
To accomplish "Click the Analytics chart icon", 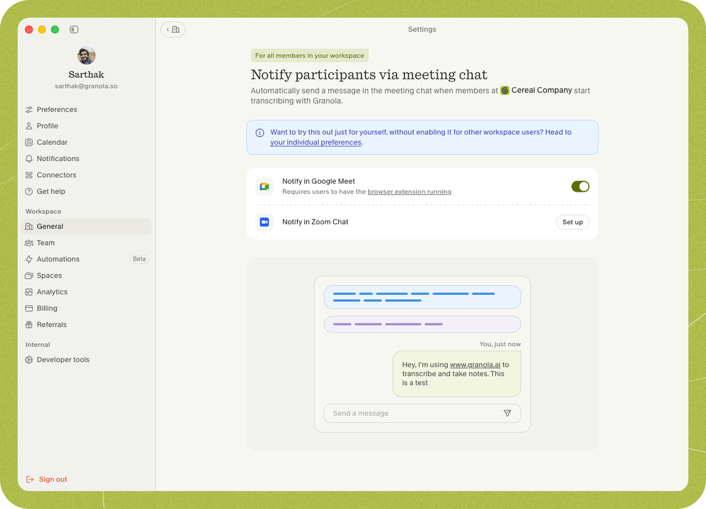I will [x=29, y=292].
